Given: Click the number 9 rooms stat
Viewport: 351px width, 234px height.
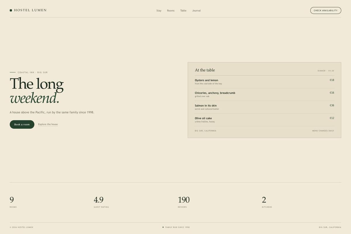Looking at the screenshot, I should click(12, 200).
